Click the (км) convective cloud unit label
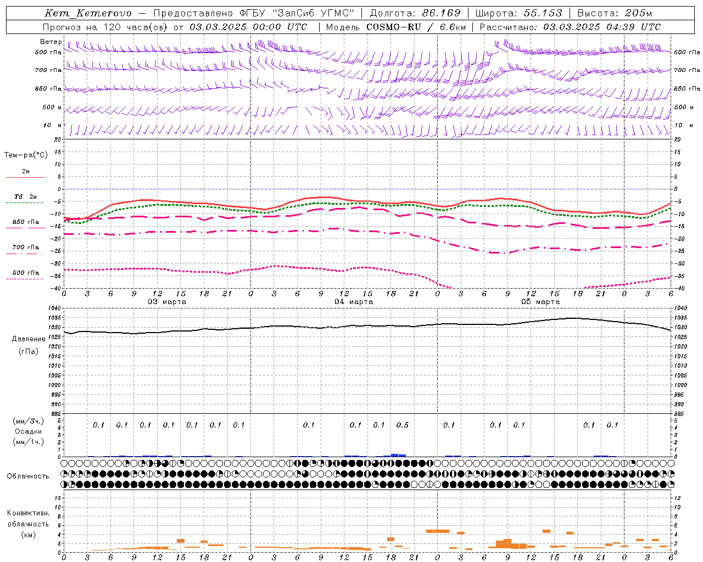The width and height of the screenshot is (703, 562). (29, 535)
